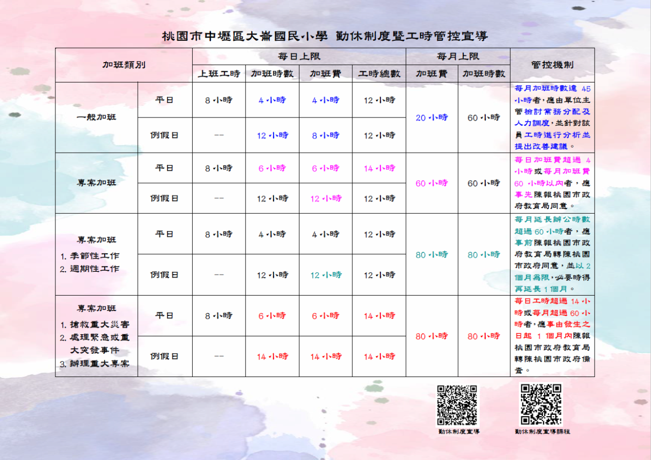
Task: Click the blue 20 小時 monthly pay cell
Action: click(x=432, y=118)
